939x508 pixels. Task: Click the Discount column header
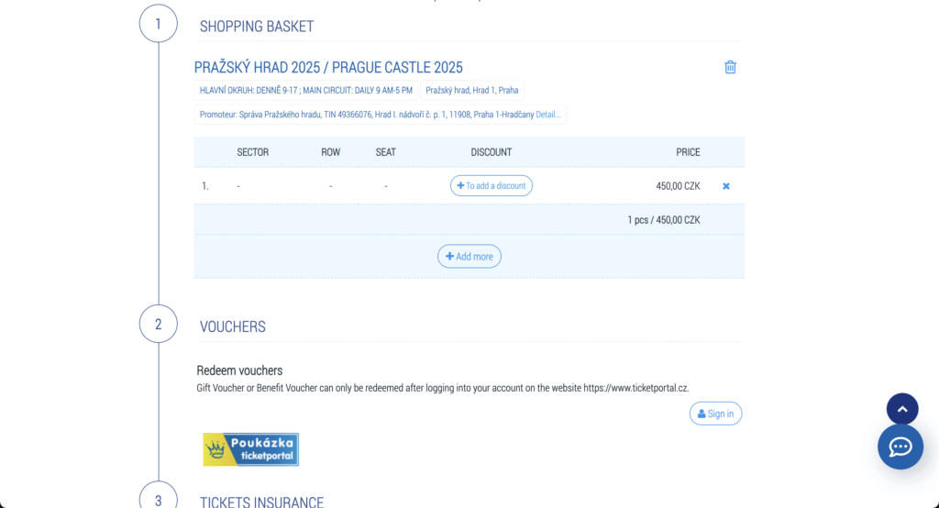(491, 152)
